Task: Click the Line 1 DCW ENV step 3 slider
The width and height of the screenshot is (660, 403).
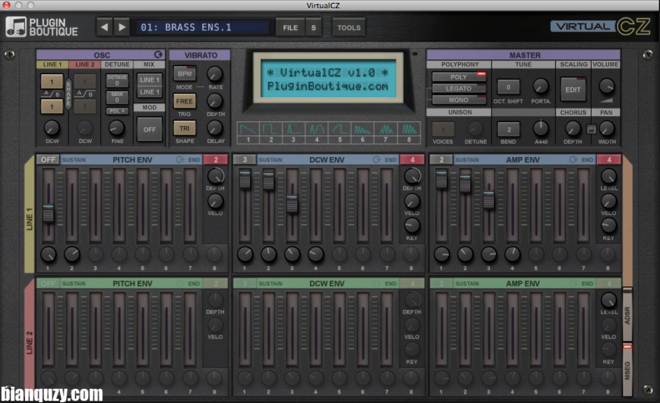Action: pyautogui.click(x=292, y=203)
